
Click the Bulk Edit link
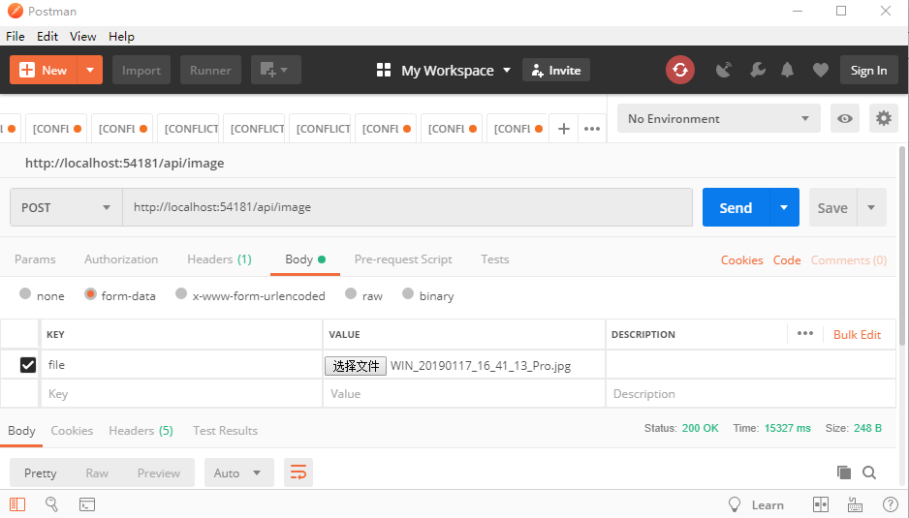[x=857, y=334]
